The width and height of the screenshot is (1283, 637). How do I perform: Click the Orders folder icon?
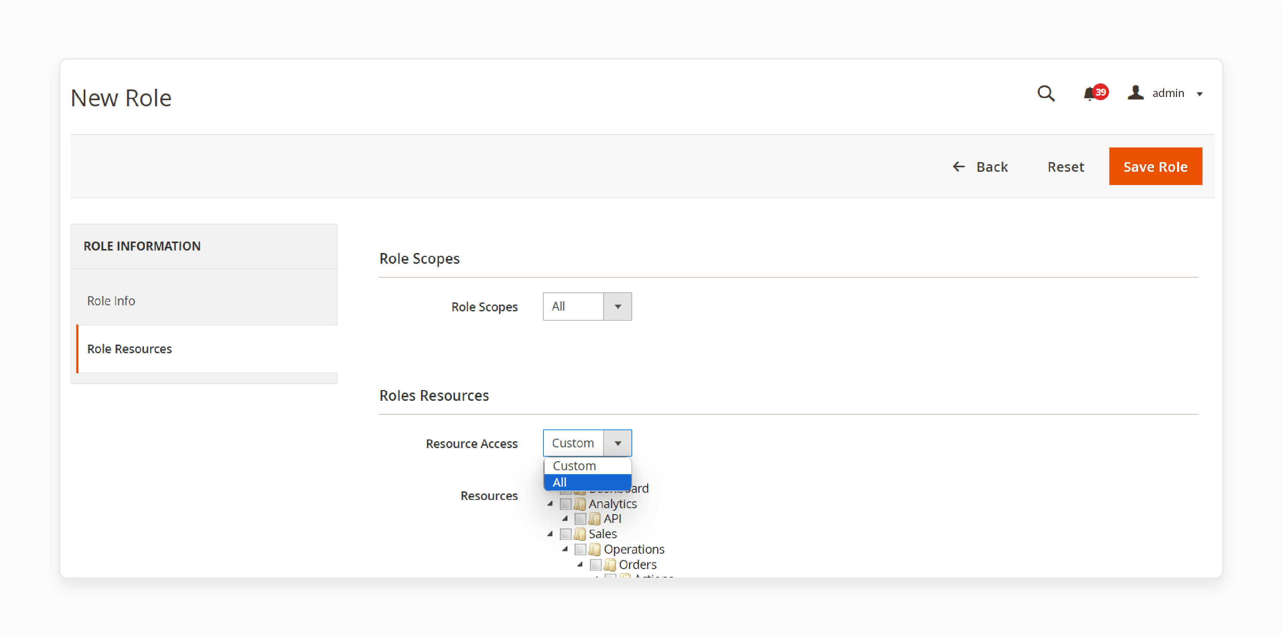610,565
